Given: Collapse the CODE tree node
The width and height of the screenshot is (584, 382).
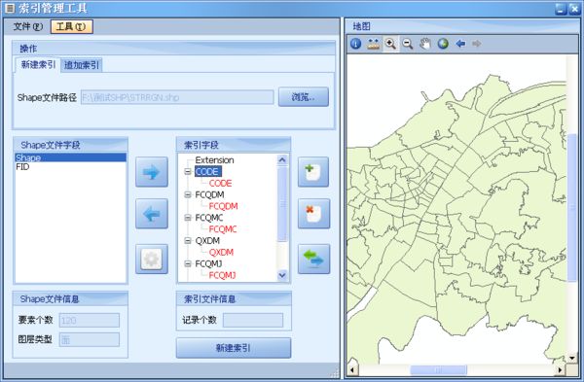Looking at the screenshot, I should tap(188, 171).
